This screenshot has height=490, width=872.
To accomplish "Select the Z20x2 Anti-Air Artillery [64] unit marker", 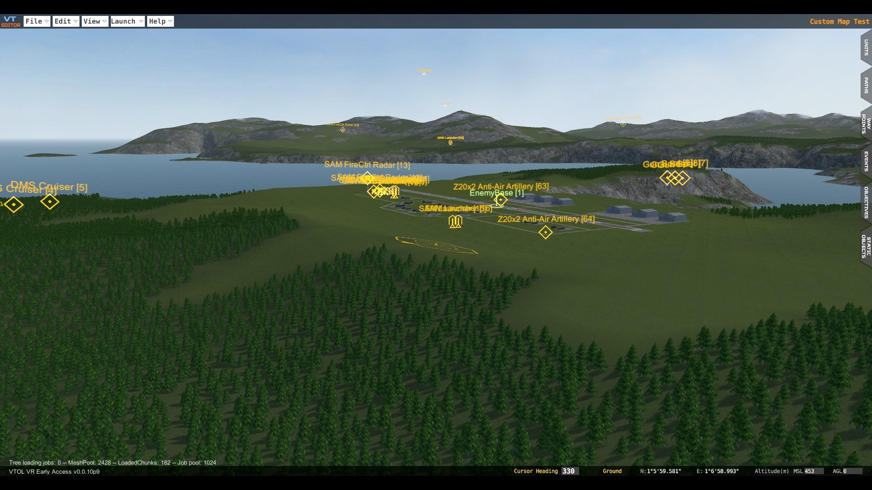I will click(x=545, y=232).
